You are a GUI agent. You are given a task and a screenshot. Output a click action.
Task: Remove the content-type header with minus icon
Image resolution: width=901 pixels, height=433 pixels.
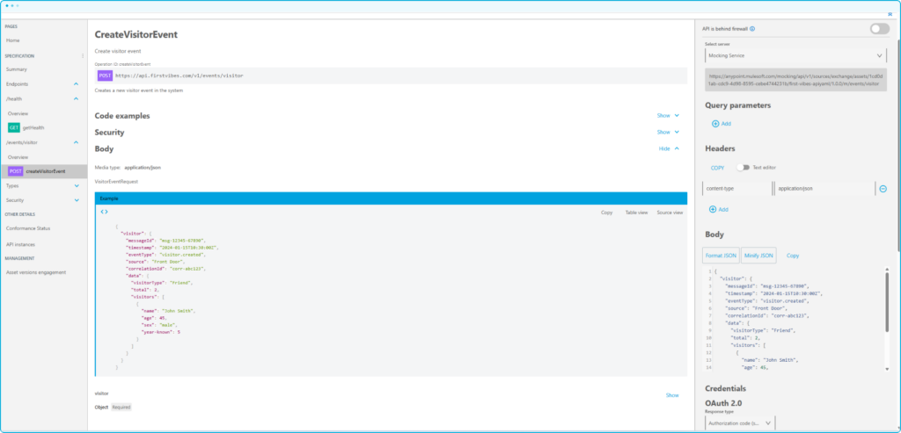click(883, 189)
